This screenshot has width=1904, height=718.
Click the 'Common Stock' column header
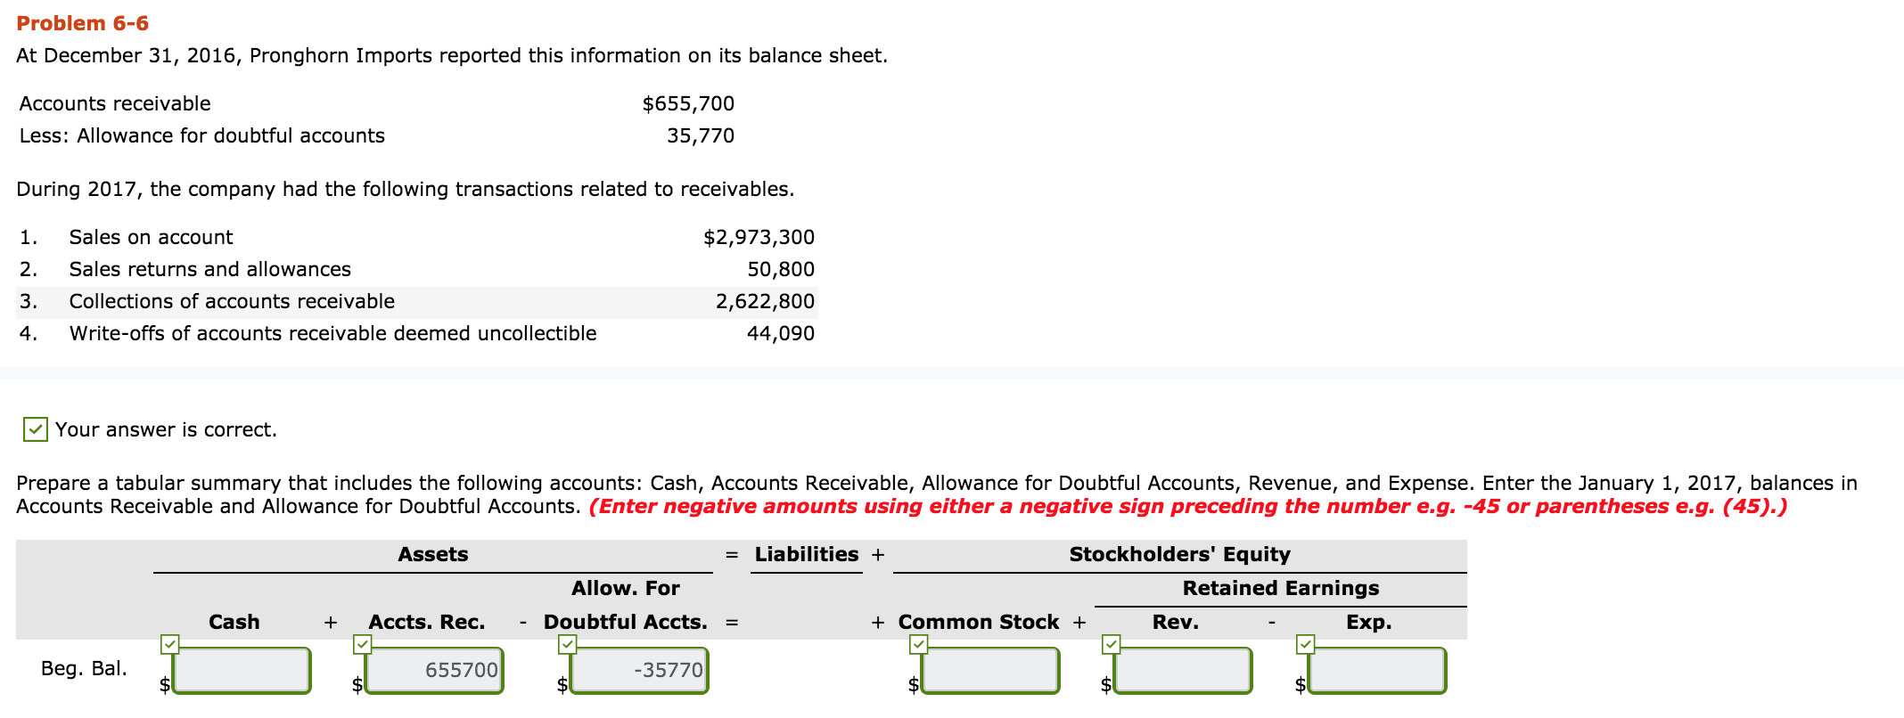[x=979, y=622]
